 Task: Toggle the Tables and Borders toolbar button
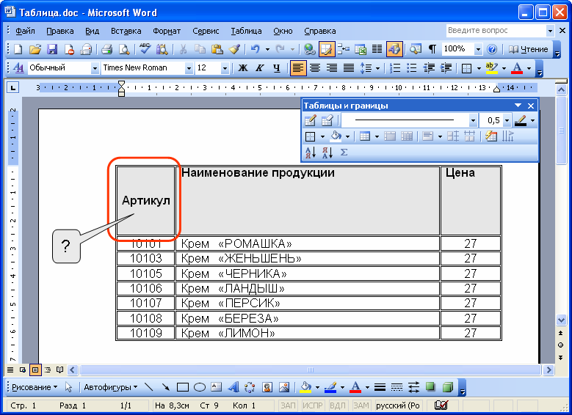[327, 49]
